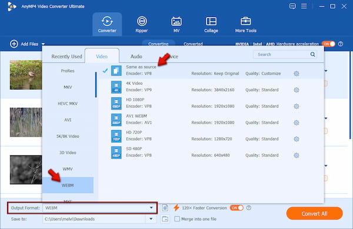Select 3D Video format
Viewport: 353px width, 229px height.
68,152
